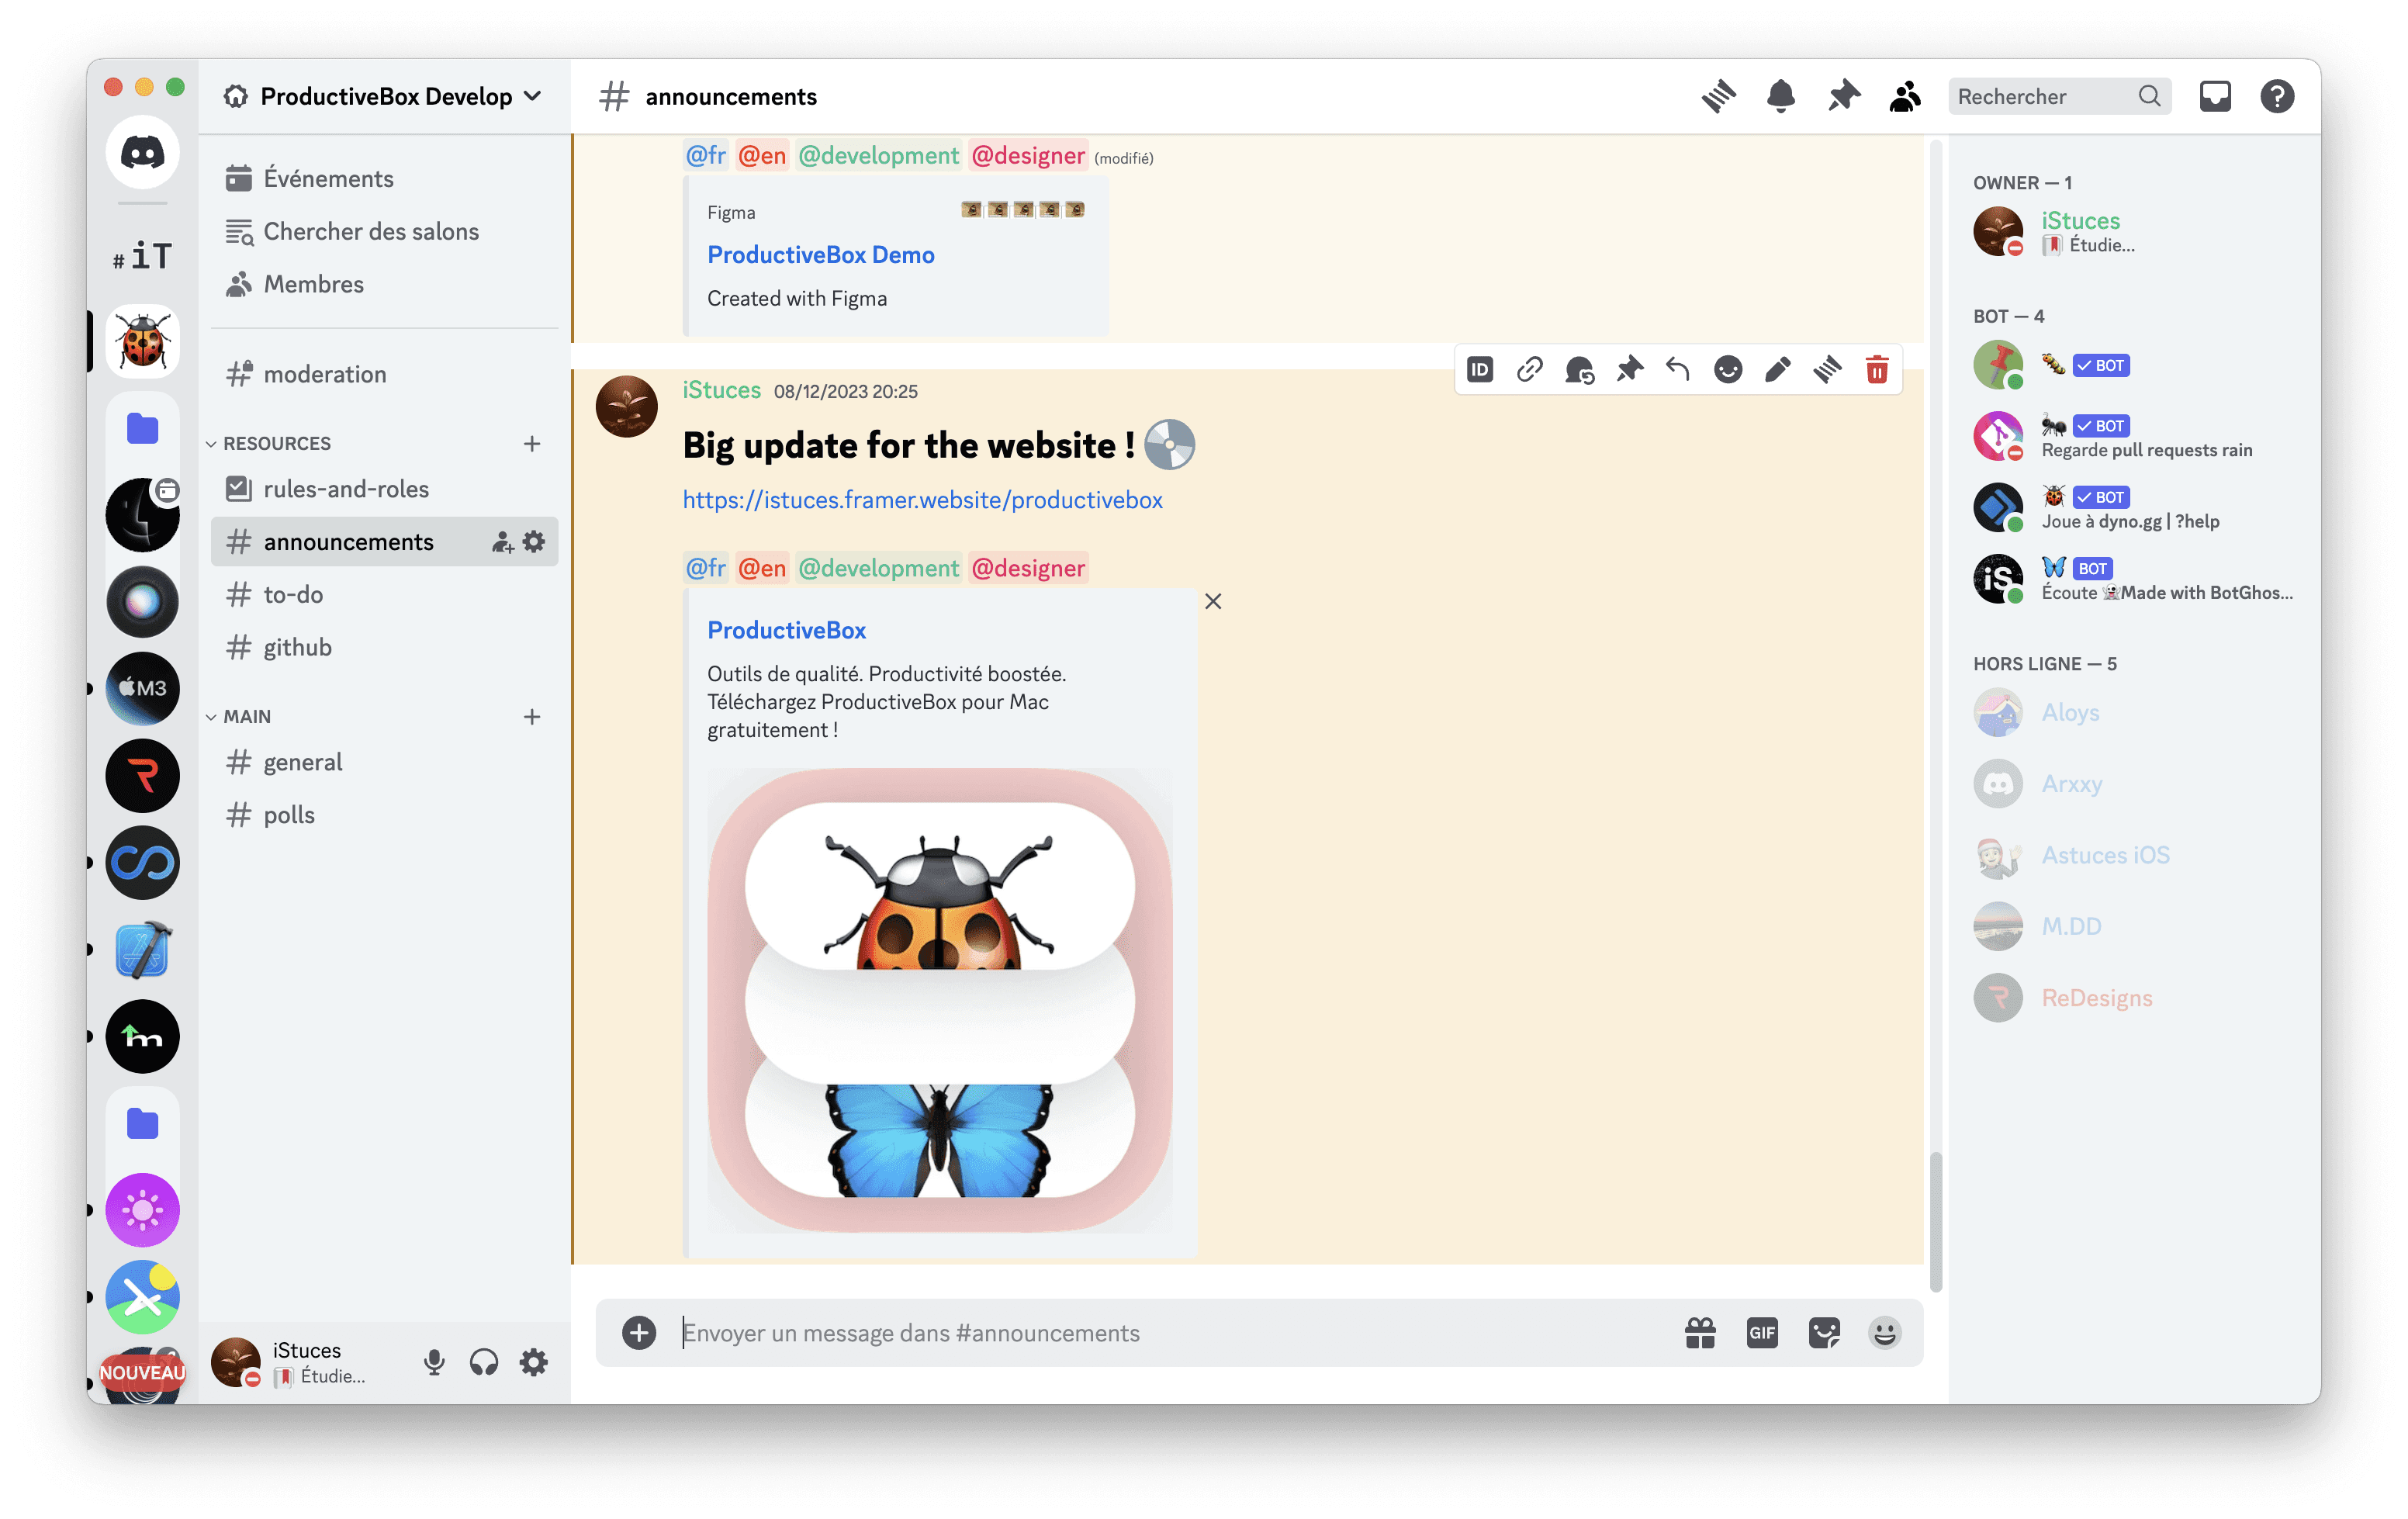Add reaction to the message
2408x1519 pixels.
[1728, 370]
